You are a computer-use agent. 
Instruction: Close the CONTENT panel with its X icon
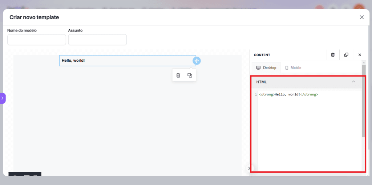coord(360,55)
